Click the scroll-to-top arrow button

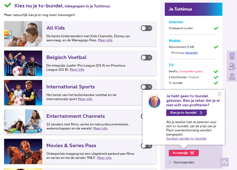(x=224, y=162)
